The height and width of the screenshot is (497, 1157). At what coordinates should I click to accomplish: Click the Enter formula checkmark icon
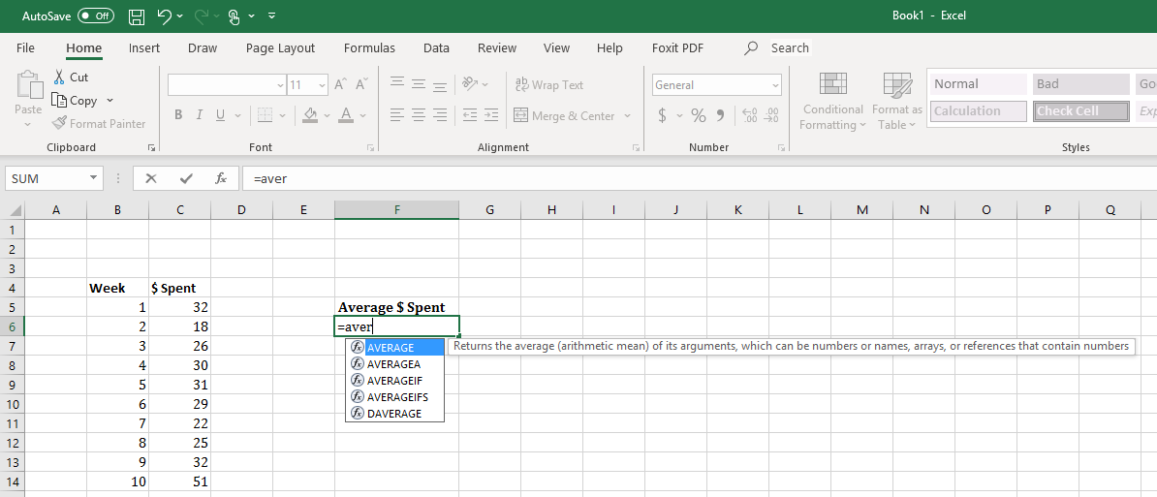click(185, 178)
